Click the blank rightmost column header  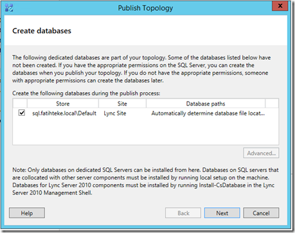[272, 104]
